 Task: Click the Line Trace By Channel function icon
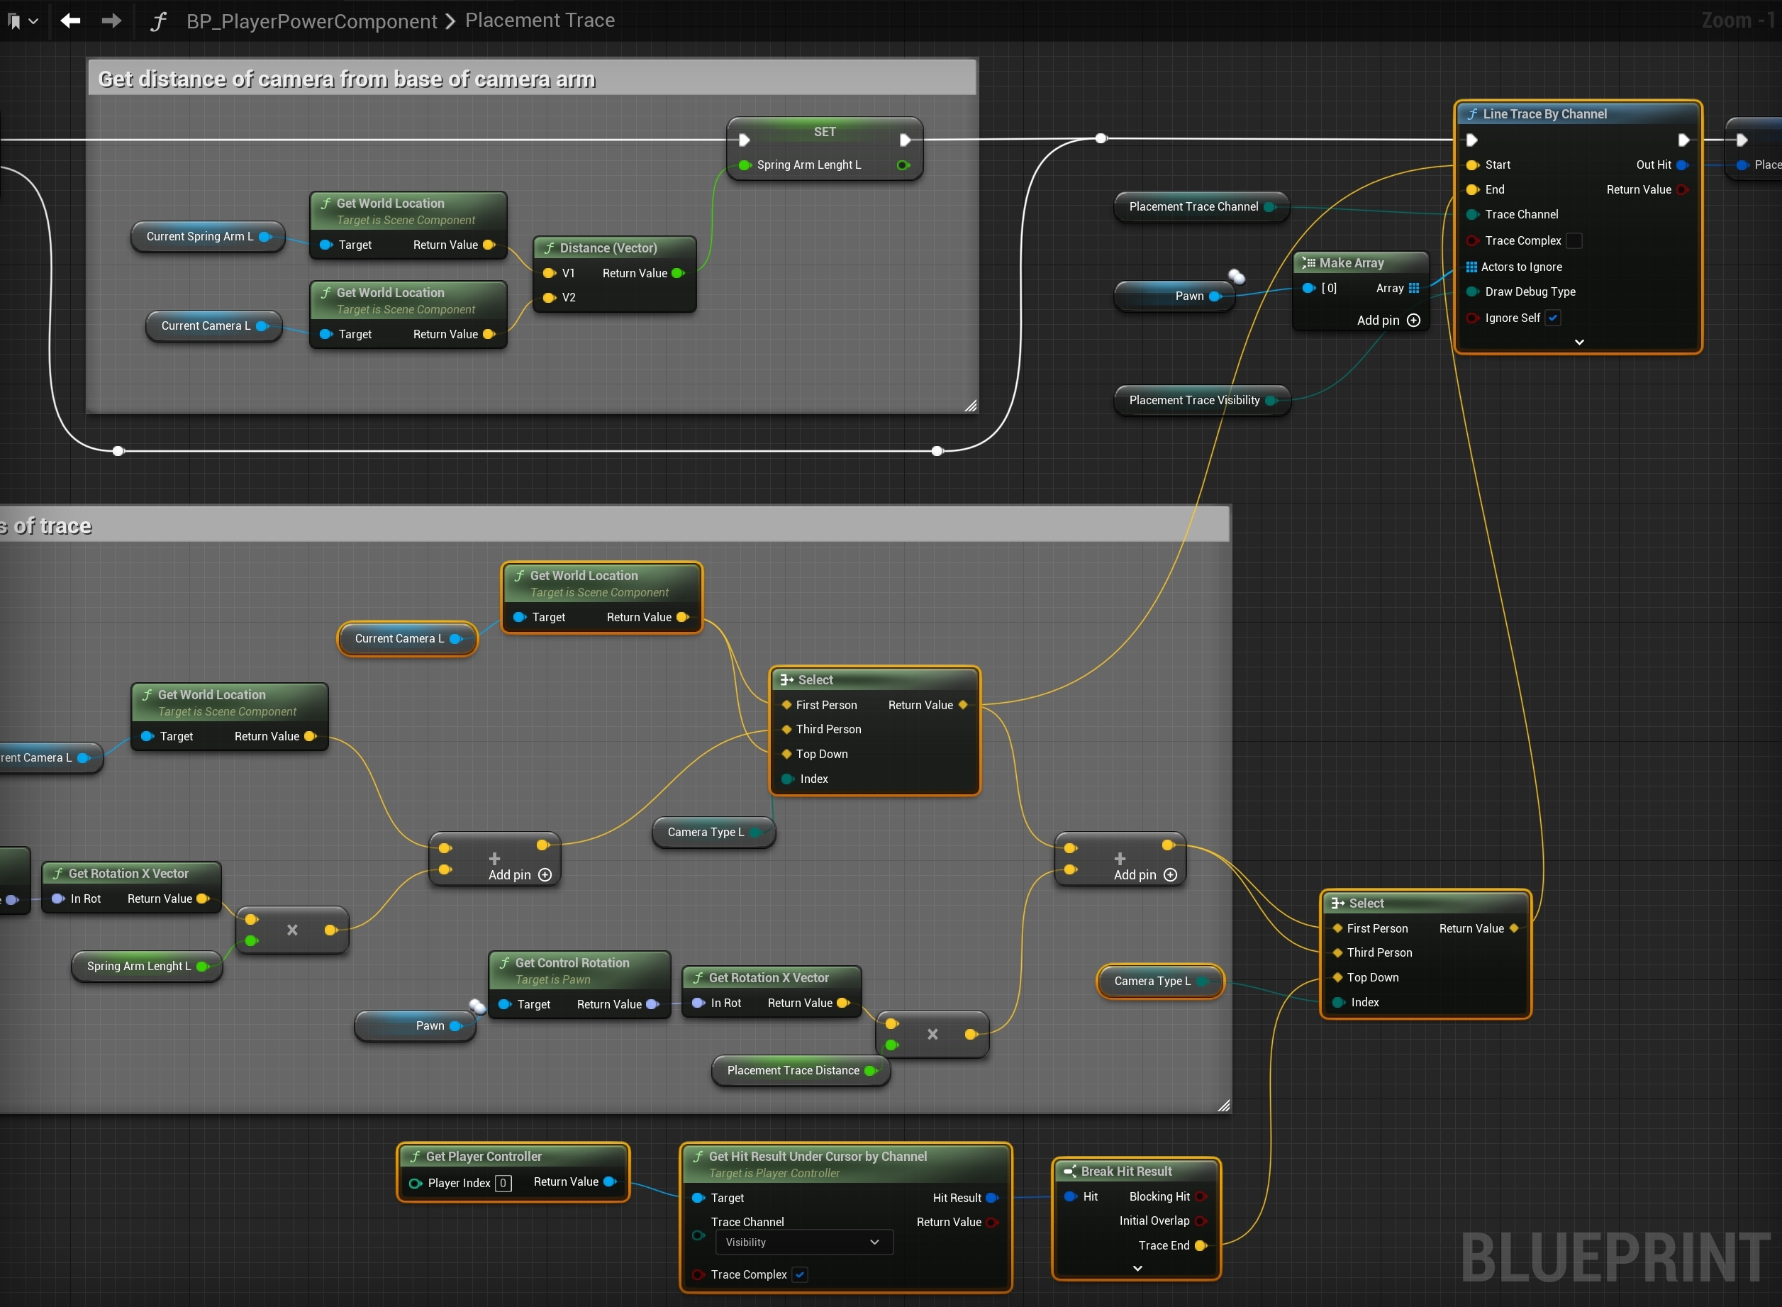(1471, 114)
